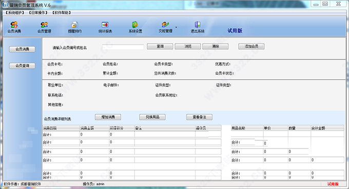Click the 查询 search button
This screenshot has height=189, width=349.
[160, 47]
